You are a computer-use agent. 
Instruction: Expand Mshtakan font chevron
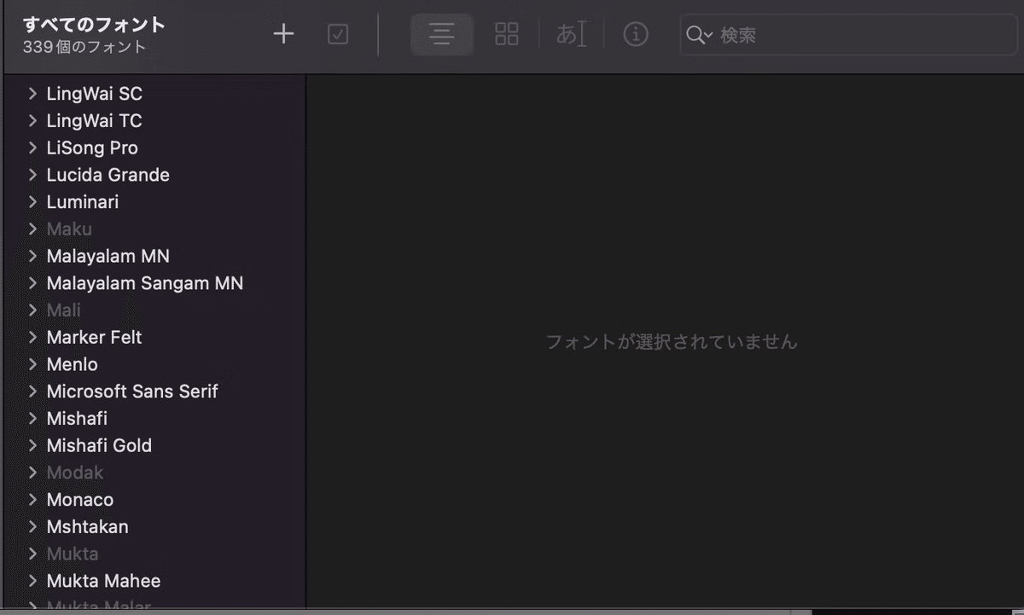[32, 527]
